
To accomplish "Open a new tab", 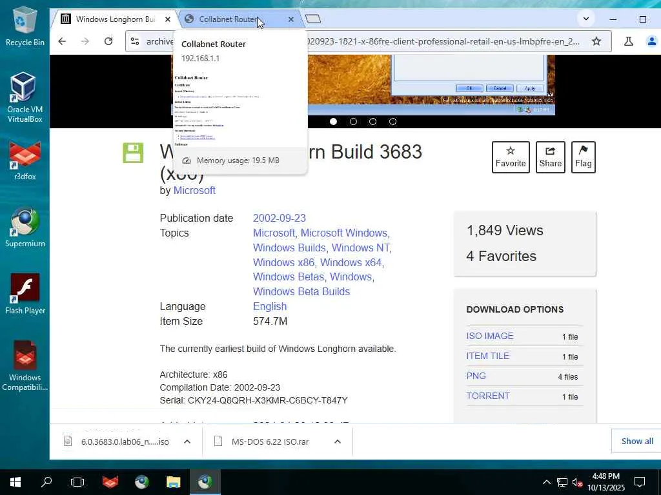I will point(313,19).
